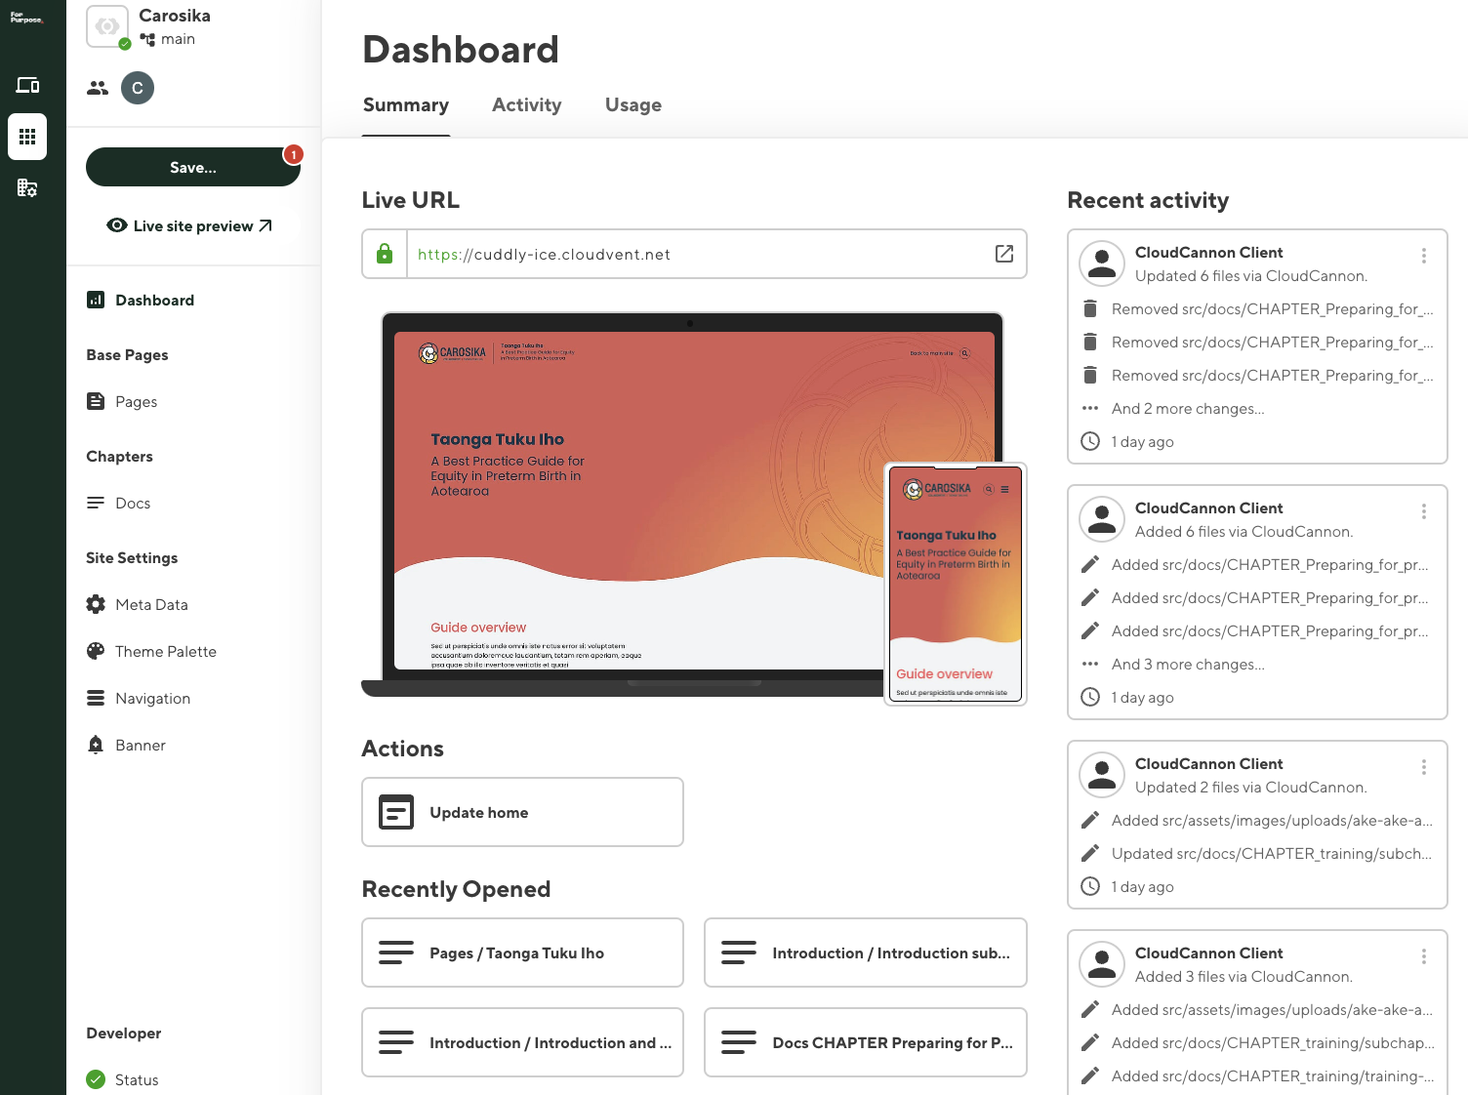Open options menu for 'Added 6 files' card

pyautogui.click(x=1423, y=511)
